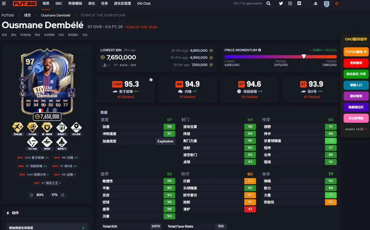Viewport: 370px width, 230px height.
Task: Click the Price Momentum info icon
Action: 260,50
